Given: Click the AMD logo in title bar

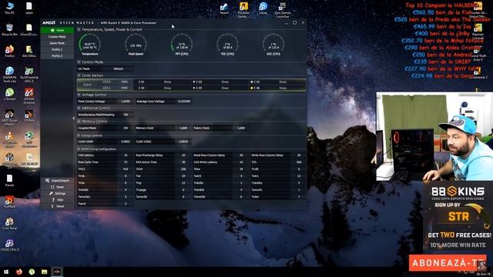Looking at the screenshot, I should [49, 22].
